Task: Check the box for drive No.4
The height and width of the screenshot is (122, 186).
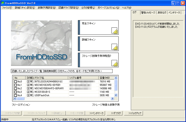Action: tap(15, 95)
